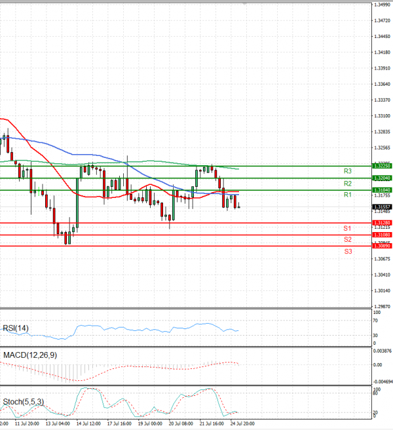Click the R2 resistance level label

click(348, 184)
